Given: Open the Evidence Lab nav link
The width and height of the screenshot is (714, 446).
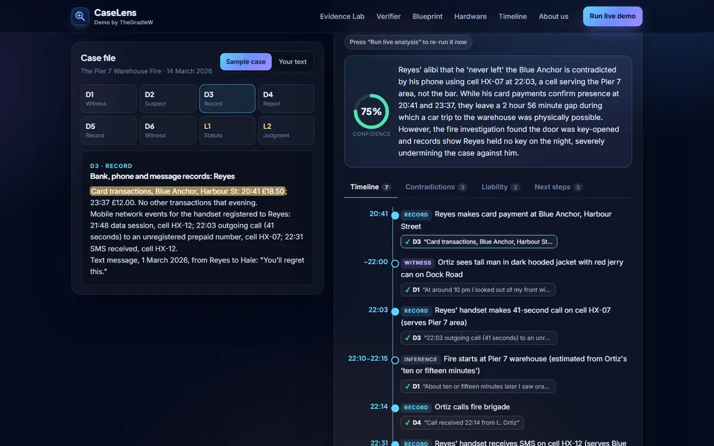Looking at the screenshot, I should 342,17.
